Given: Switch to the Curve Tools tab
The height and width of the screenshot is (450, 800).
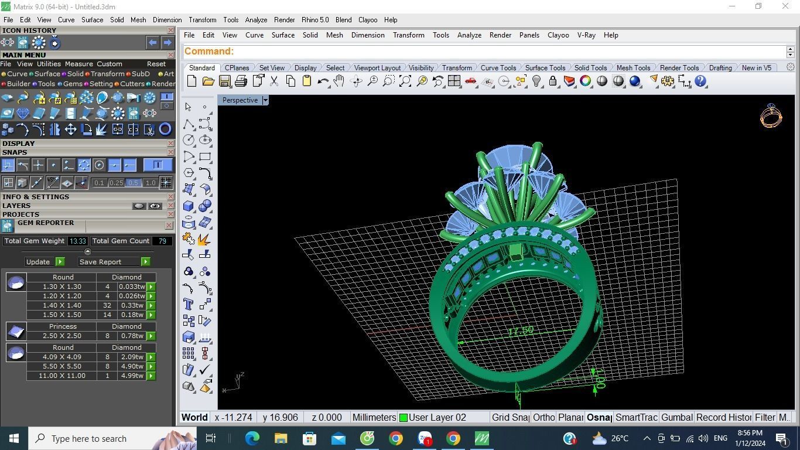Looking at the screenshot, I should click(x=498, y=68).
